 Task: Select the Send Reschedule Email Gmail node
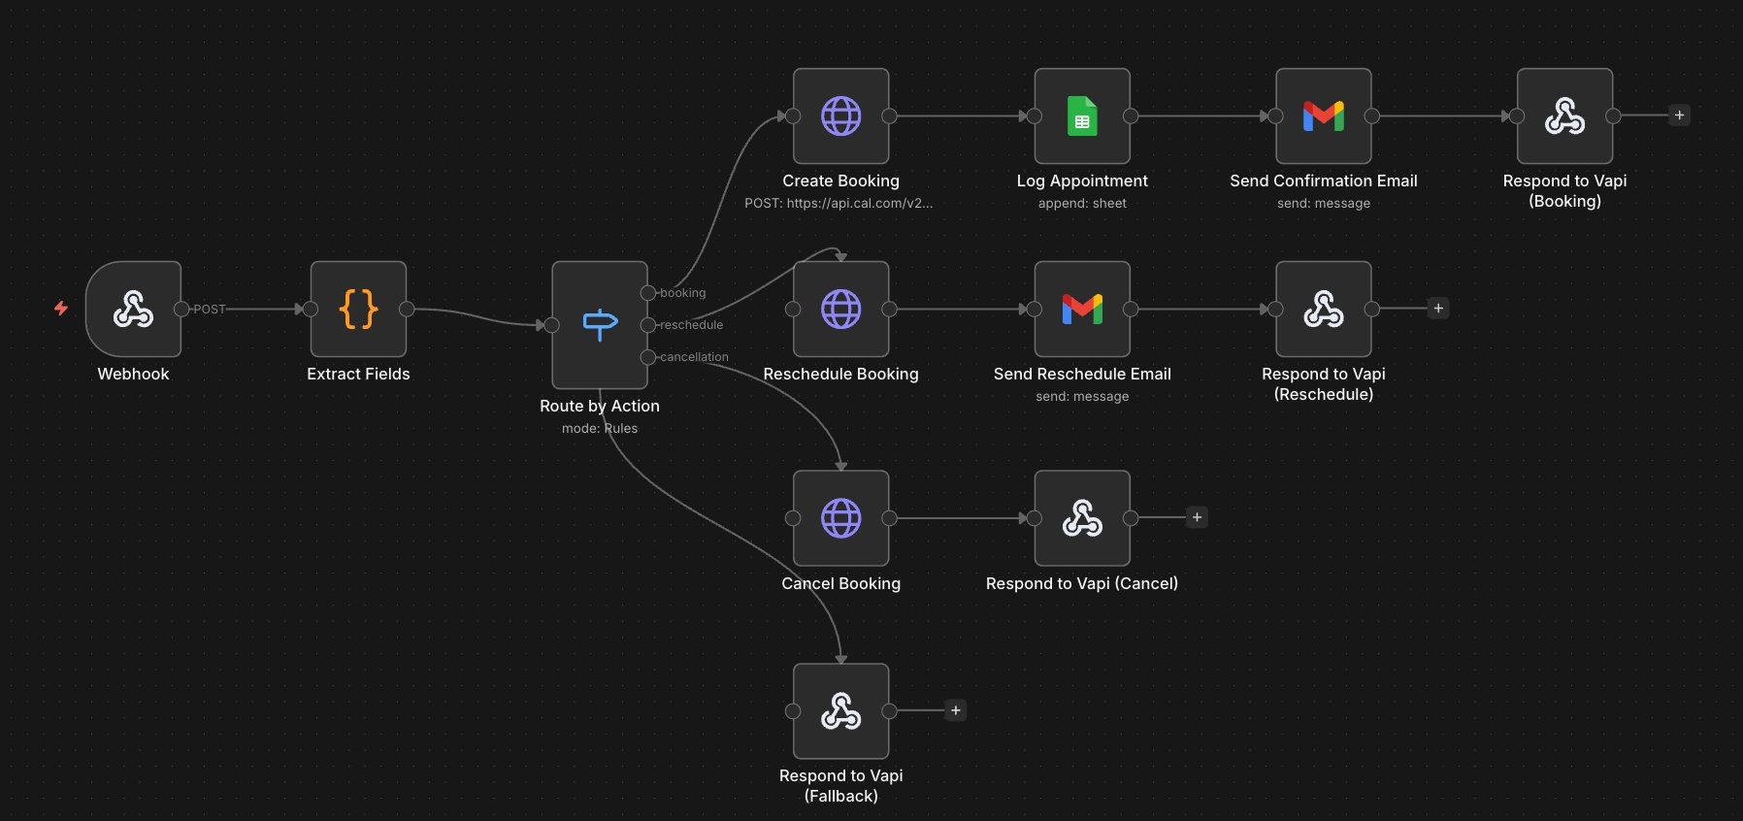tap(1082, 309)
